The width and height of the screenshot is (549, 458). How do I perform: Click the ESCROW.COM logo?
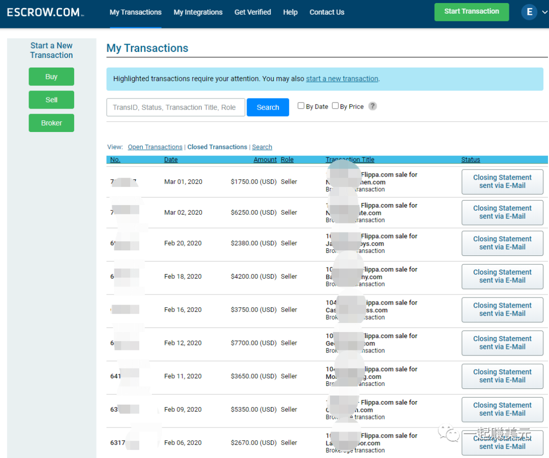click(46, 12)
